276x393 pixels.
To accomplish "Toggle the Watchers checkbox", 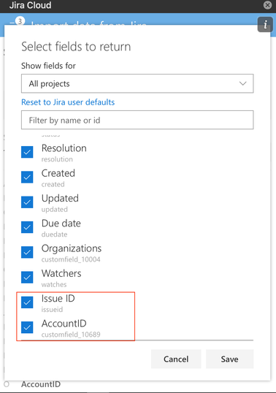I will (27, 277).
